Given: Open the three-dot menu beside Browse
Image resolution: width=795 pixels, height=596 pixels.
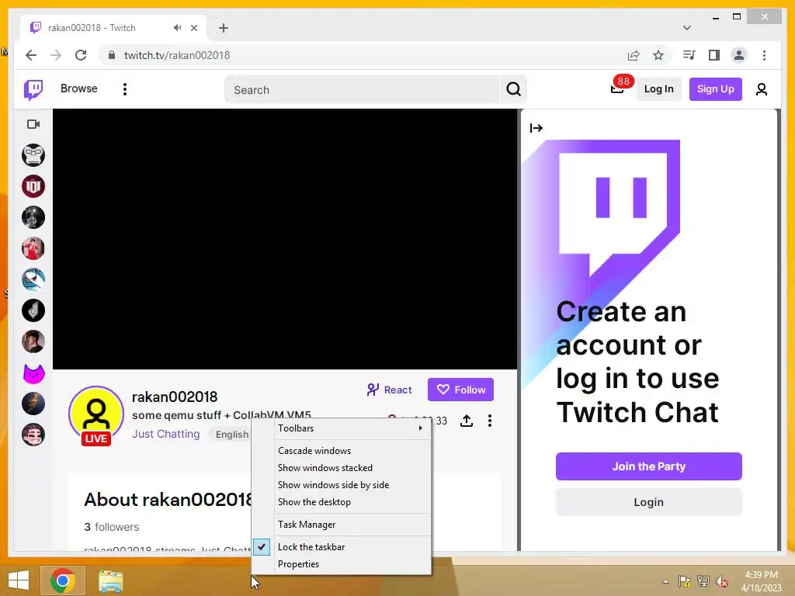Looking at the screenshot, I should tap(125, 89).
